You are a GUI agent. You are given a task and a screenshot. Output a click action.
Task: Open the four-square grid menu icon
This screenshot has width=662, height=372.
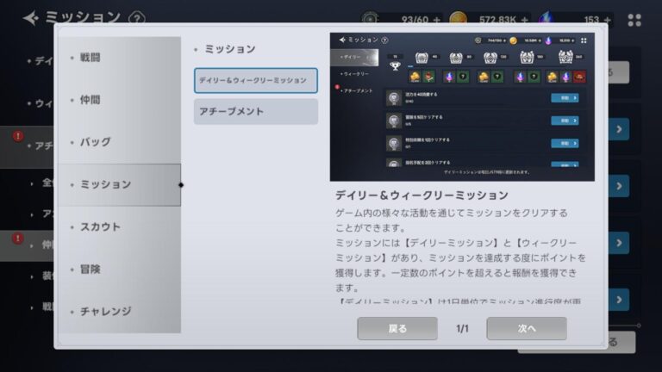coord(634,20)
